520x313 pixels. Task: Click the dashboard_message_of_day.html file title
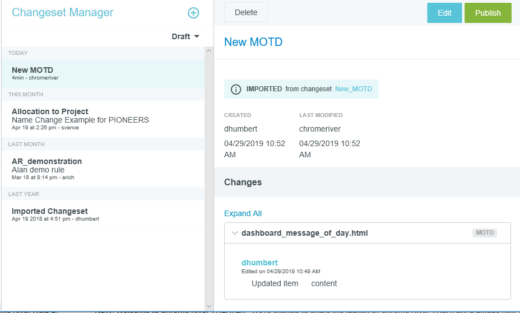tap(304, 233)
